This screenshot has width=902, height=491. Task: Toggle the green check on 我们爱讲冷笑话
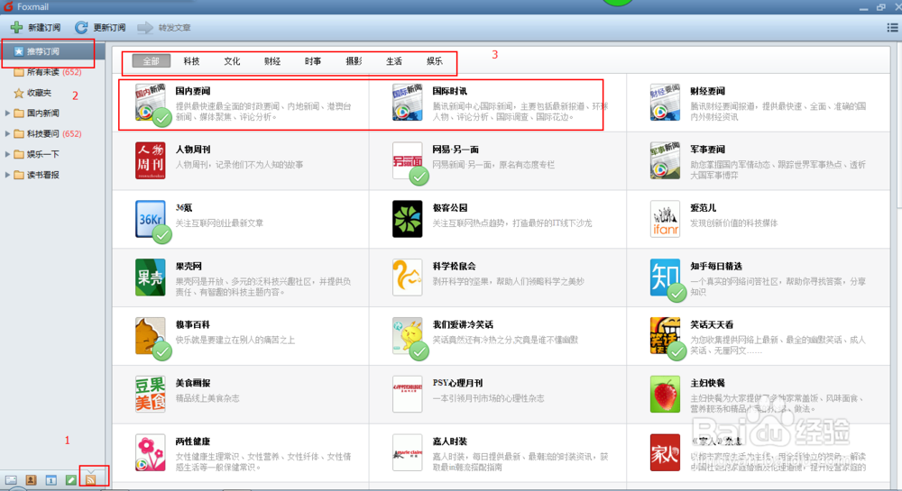pyautogui.click(x=419, y=350)
